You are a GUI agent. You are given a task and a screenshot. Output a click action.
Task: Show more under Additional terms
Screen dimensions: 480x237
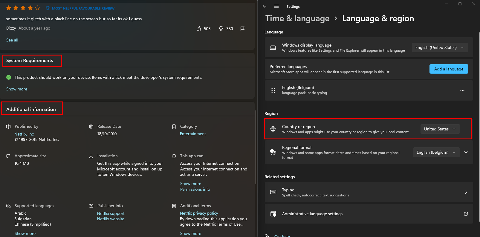click(191, 233)
